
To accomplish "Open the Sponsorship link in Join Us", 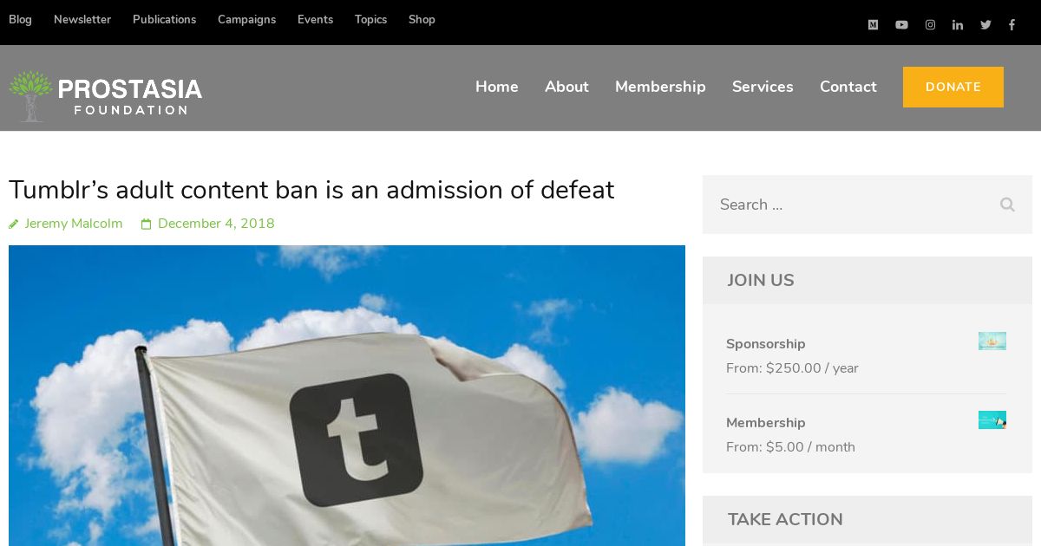I will (x=766, y=344).
